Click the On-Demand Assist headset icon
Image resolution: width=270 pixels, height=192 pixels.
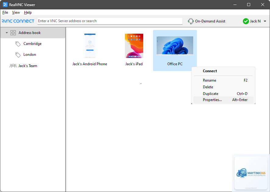[x=191, y=21]
